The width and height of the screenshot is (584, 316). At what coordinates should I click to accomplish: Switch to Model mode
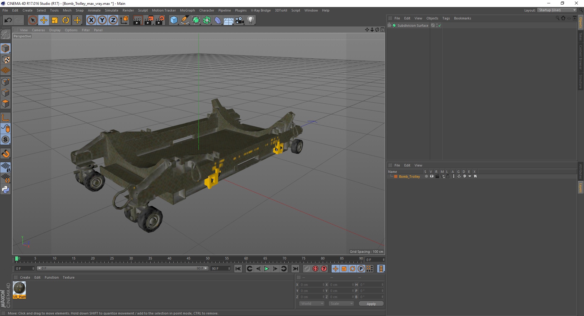(x=5, y=48)
